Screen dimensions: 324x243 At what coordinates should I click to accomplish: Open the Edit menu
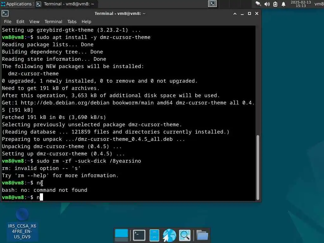(21, 22)
